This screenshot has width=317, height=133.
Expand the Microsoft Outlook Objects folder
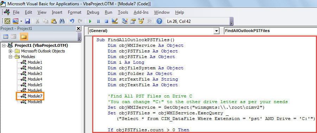click(x=10, y=51)
